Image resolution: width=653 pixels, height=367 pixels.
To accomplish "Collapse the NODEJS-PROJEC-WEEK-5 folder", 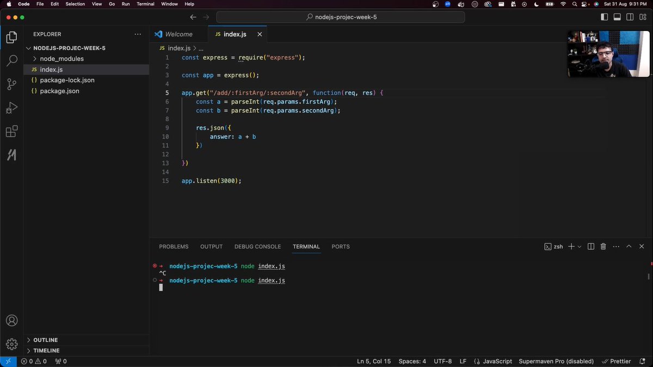I will [28, 48].
